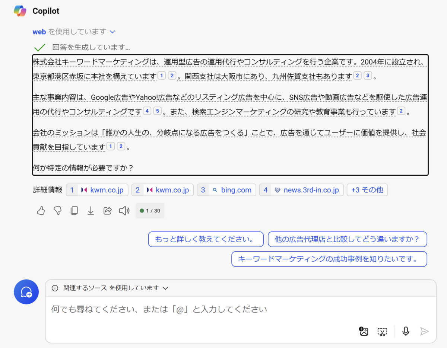Open citation 5 in the response text
This screenshot has width=447, height=348.
[x=158, y=111]
